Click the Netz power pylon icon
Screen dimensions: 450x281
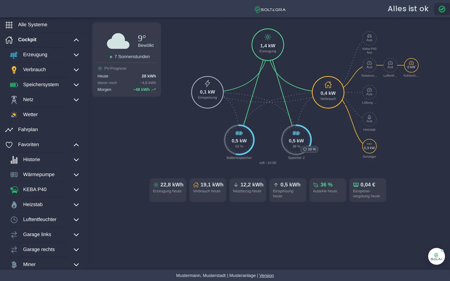tap(14, 100)
